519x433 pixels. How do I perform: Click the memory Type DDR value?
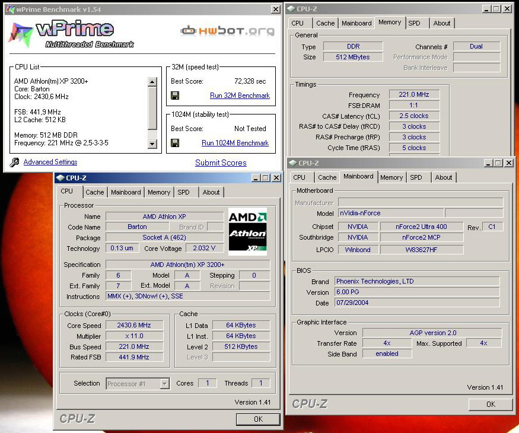point(353,46)
